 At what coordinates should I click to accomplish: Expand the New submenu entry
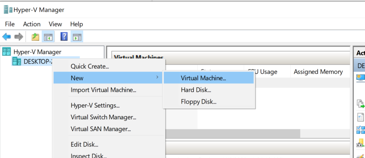click(x=108, y=78)
